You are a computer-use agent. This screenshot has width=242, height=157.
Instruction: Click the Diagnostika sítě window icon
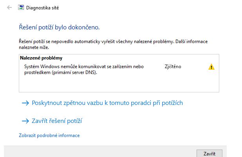coord(21,7)
